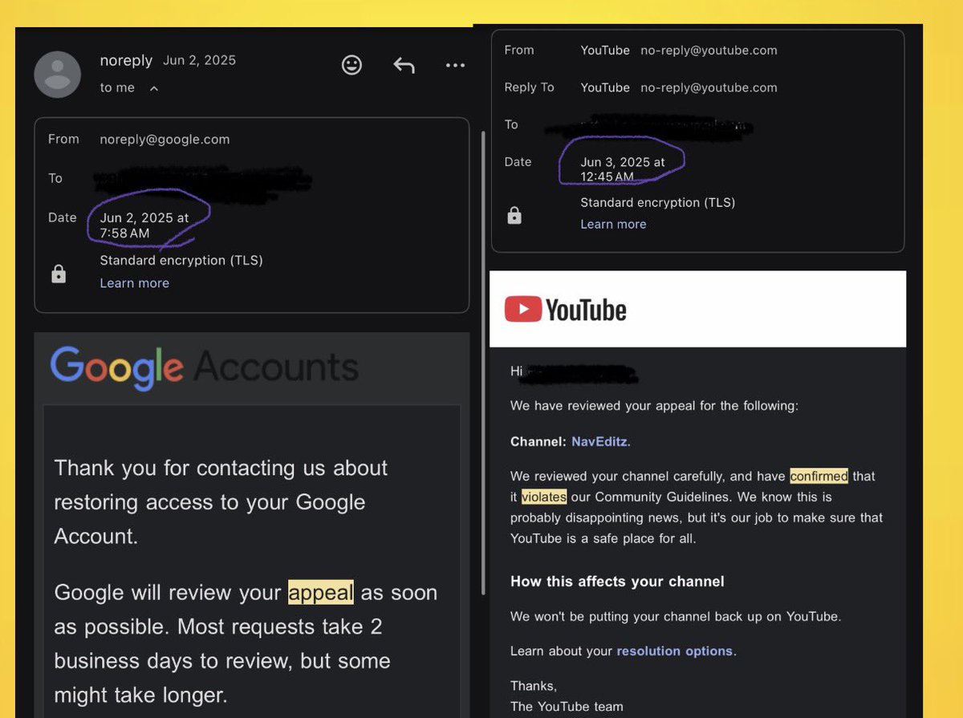Open the NavEditz channel link

click(601, 441)
